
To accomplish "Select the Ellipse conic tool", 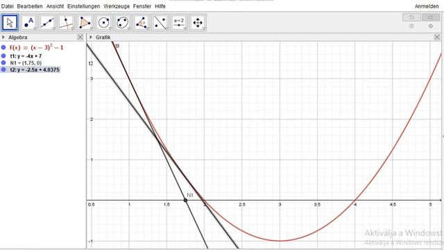I will click(122, 23).
